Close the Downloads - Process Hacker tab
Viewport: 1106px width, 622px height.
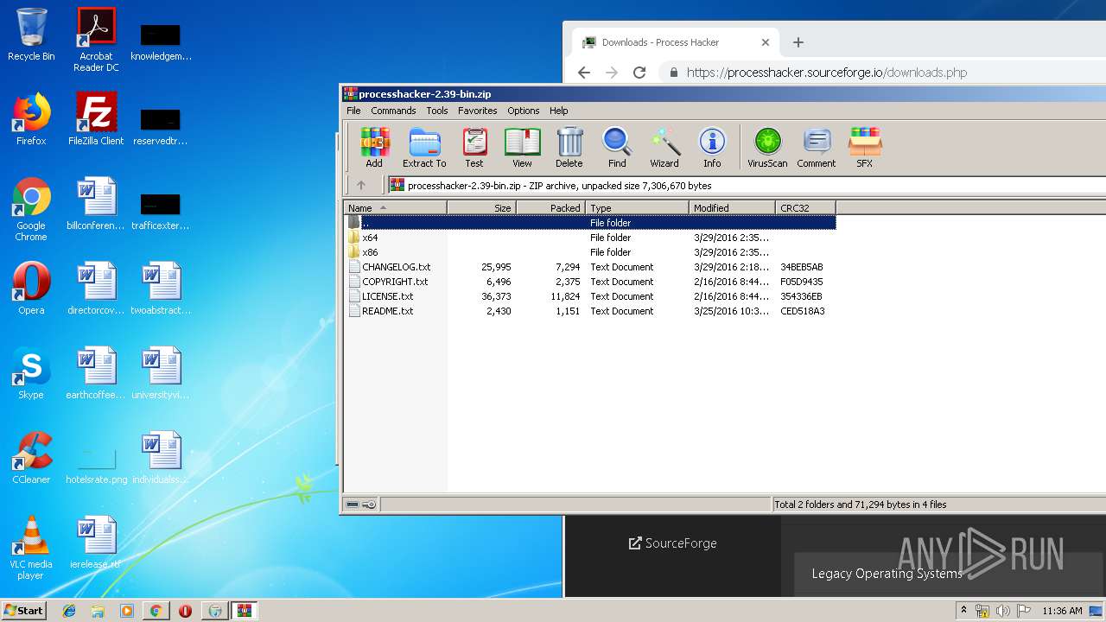[x=765, y=42]
